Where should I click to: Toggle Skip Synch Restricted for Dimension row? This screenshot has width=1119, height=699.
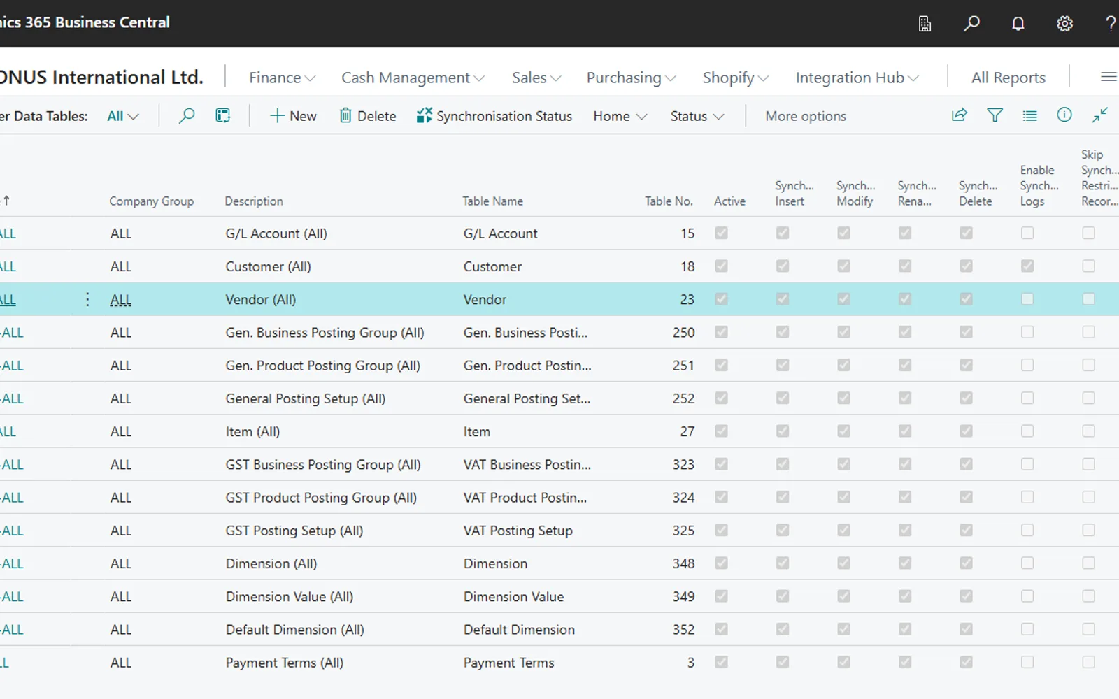pyautogui.click(x=1089, y=563)
